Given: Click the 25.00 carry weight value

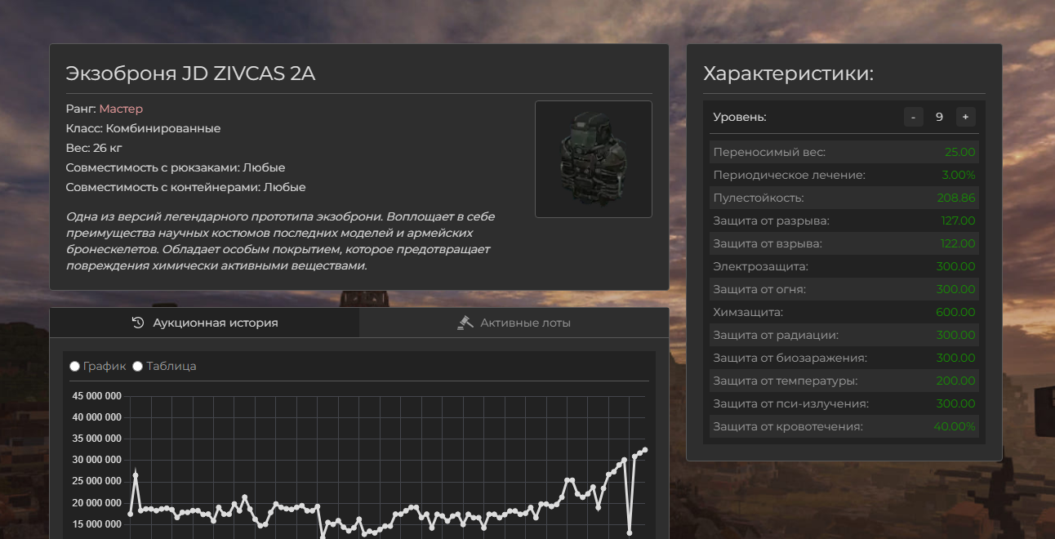Looking at the screenshot, I should (959, 152).
